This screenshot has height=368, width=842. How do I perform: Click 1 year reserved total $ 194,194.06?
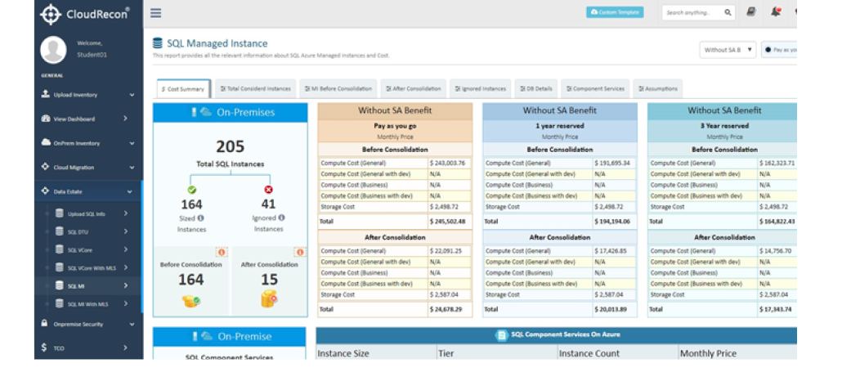click(x=612, y=222)
